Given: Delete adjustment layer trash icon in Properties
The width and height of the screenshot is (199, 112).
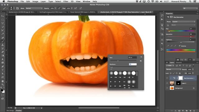Looking at the screenshot, I should click(x=194, y=60).
